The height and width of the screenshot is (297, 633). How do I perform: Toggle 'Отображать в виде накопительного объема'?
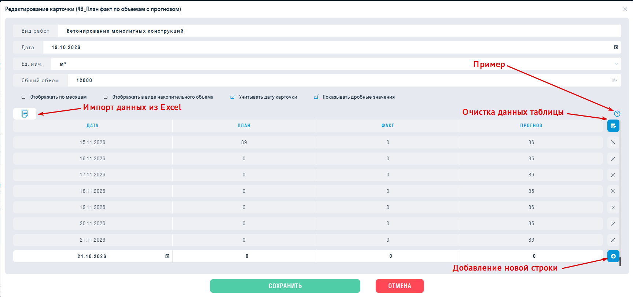pyautogui.click(x=106, y=97)
